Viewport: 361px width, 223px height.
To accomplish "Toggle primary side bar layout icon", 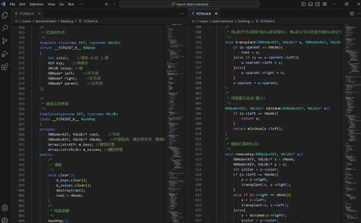I will pyautogui.click(x=303, y=4).
